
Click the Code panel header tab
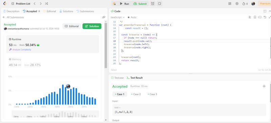click(x=116, y=11)
